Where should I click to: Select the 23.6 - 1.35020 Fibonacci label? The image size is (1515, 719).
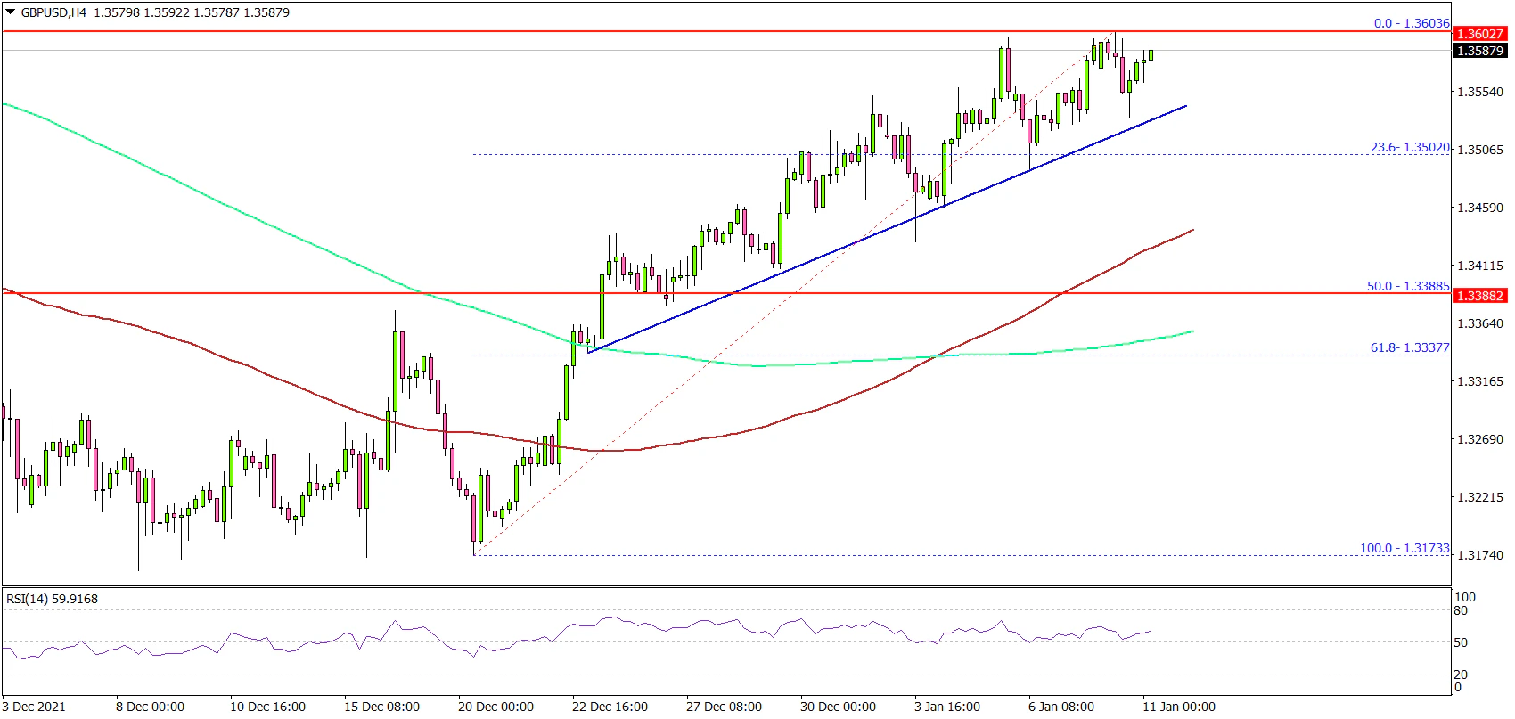click(x=1409, y=147)
